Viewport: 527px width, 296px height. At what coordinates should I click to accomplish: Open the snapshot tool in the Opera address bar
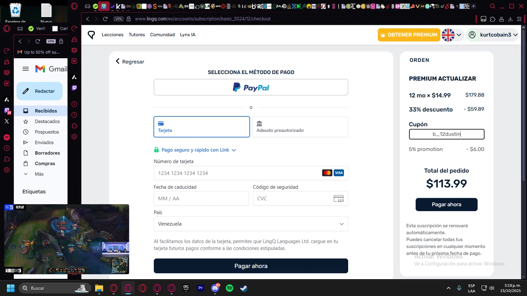click(483, 19)
